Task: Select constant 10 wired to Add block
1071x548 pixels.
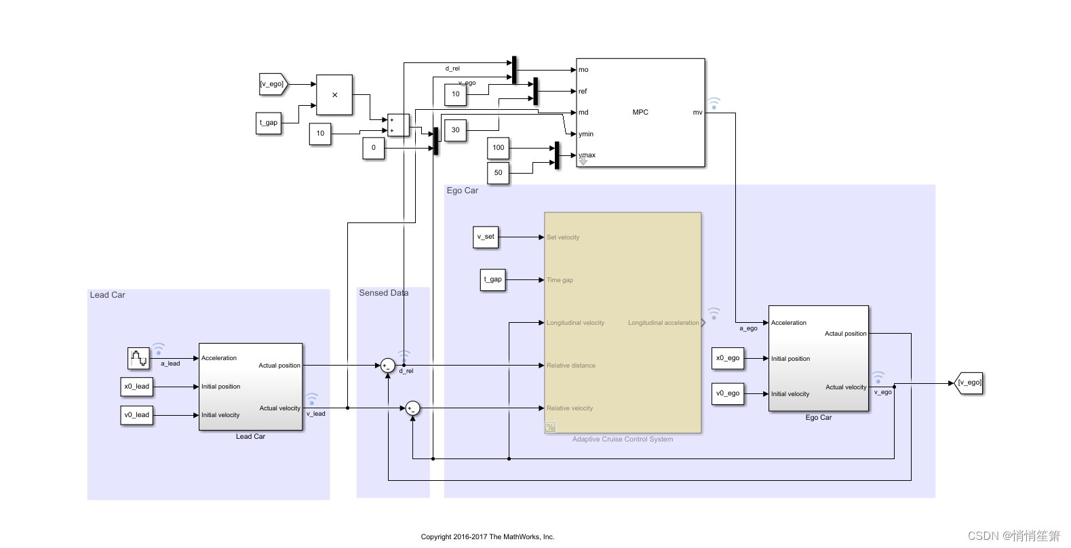Action: click(x=320, y=134)
